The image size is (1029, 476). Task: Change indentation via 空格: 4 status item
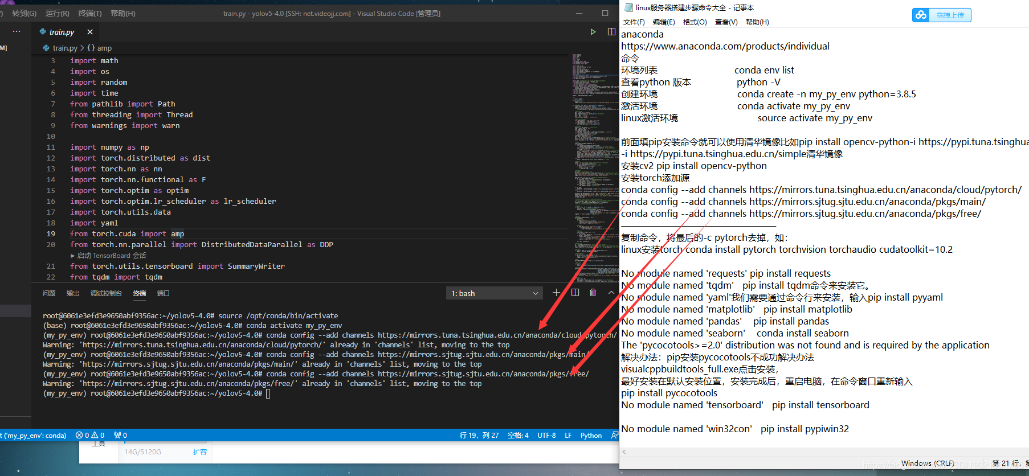tap(518, 435)
